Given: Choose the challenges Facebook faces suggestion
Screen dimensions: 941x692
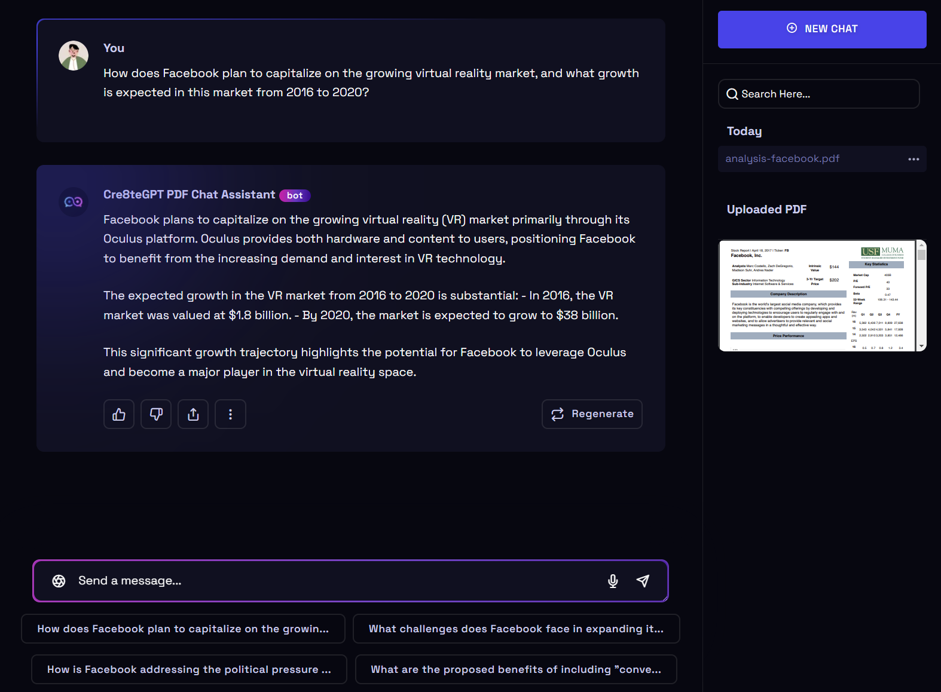Looking at the screenshot, I should (516, 629).
